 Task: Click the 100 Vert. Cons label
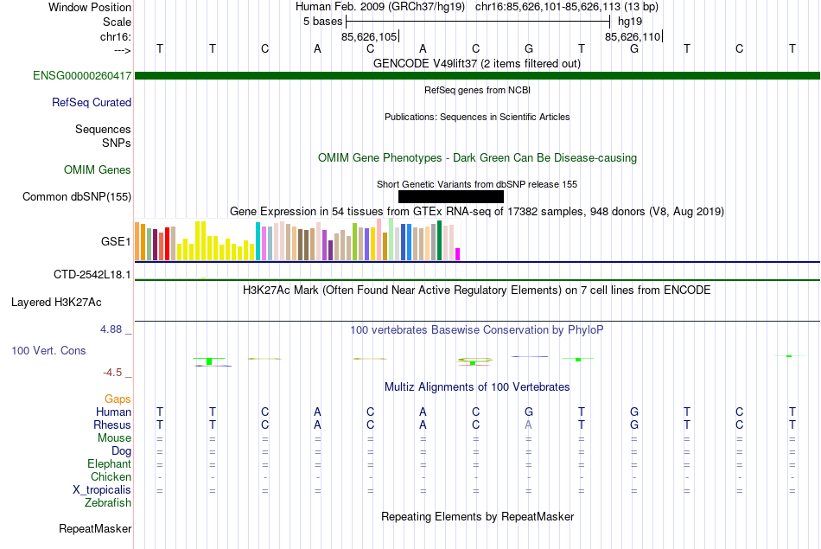(48, 350)
